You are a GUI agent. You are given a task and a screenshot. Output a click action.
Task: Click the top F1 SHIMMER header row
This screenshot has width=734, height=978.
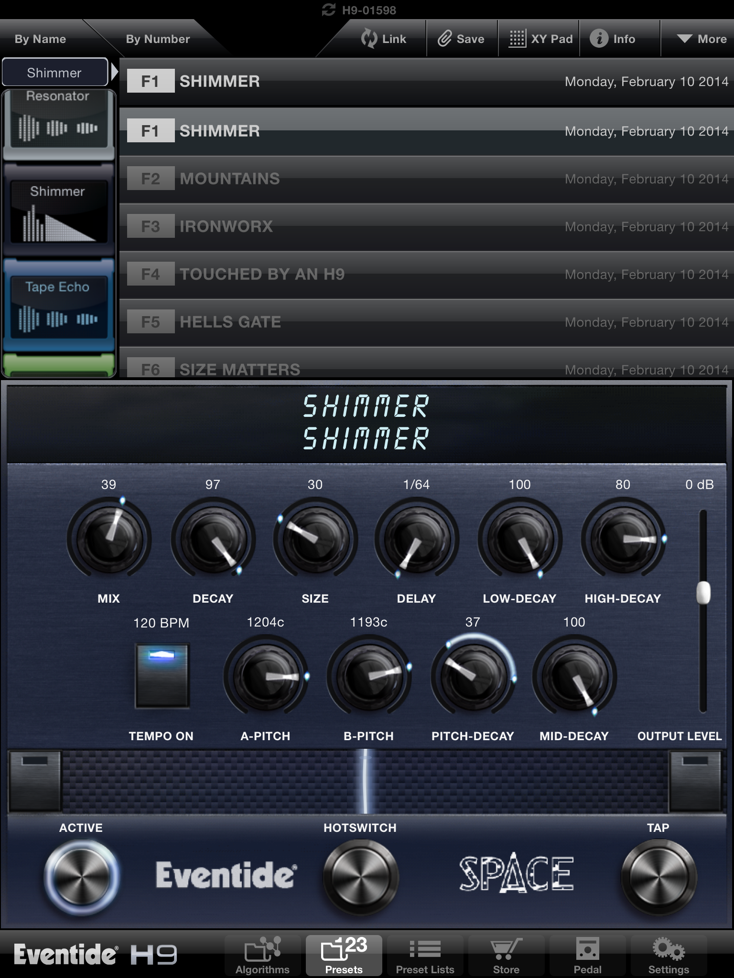pyautogui.click(x=427, y=82)
